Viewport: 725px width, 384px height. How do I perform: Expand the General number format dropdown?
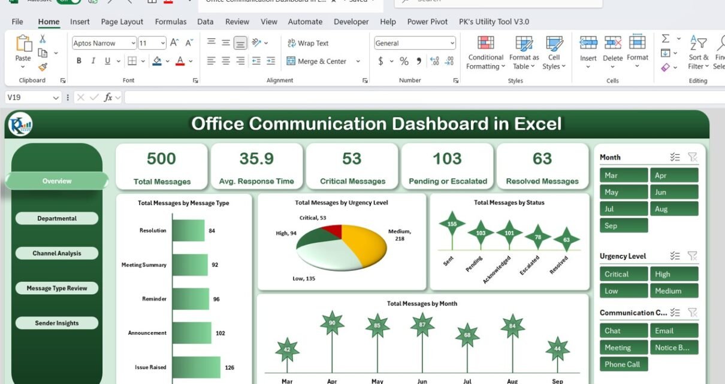pos(451,43)
